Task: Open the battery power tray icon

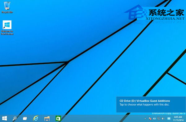Action: pyautogui.click(x=154, y=119)
